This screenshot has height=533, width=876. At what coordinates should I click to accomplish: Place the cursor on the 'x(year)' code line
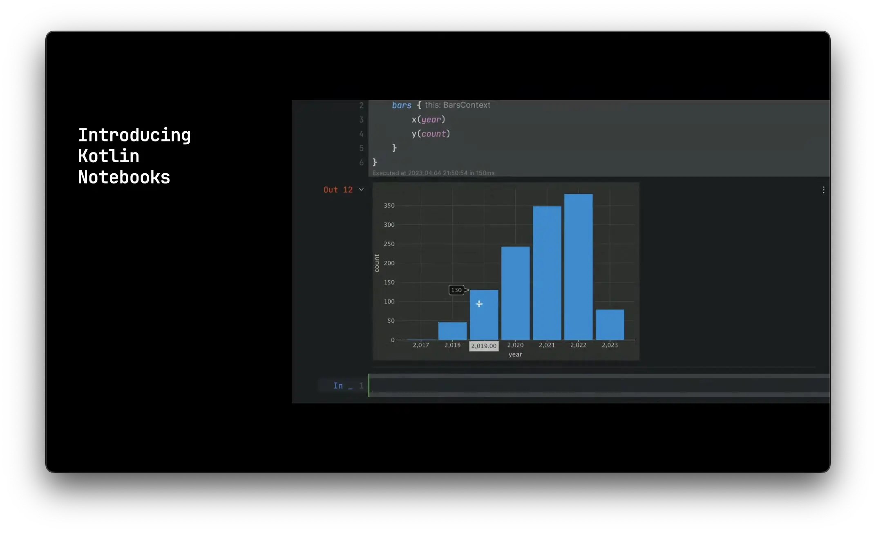(428, 119)
